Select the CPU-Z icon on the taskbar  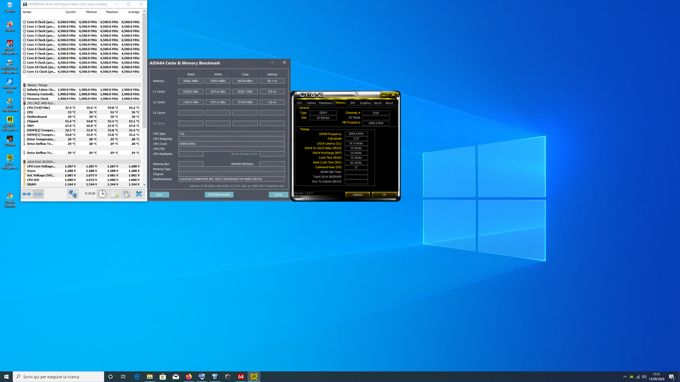point(254,377)
